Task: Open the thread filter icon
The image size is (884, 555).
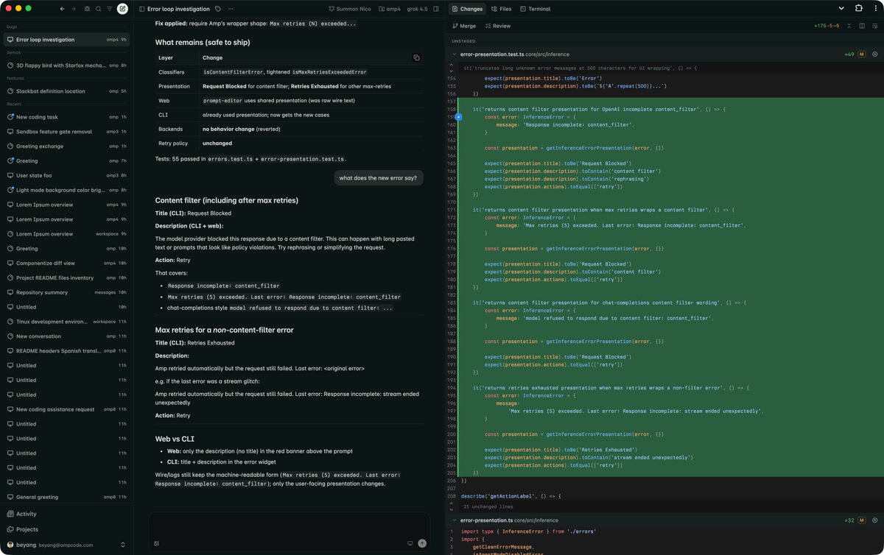Action: point(110,9)
